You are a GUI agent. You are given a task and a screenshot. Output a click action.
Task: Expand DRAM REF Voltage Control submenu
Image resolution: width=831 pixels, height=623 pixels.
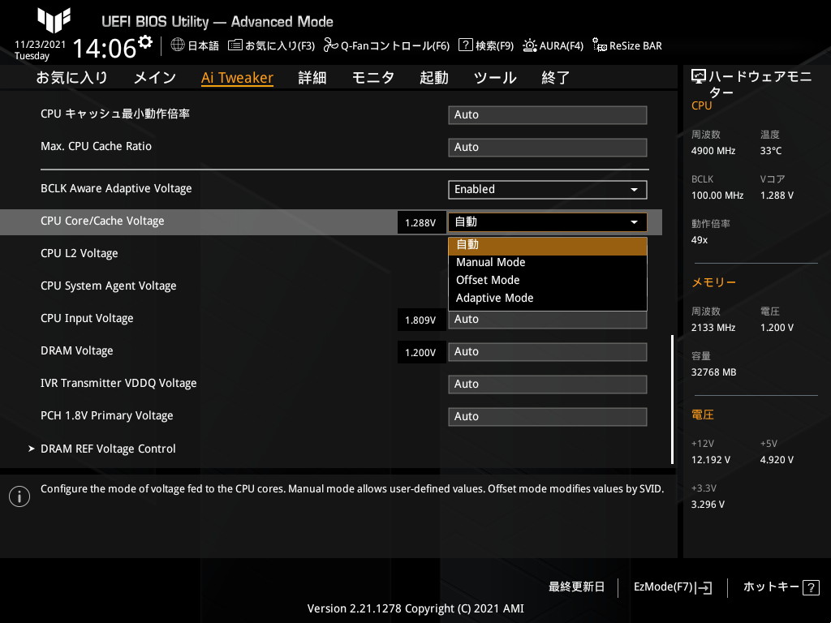[x=108, y=449]
